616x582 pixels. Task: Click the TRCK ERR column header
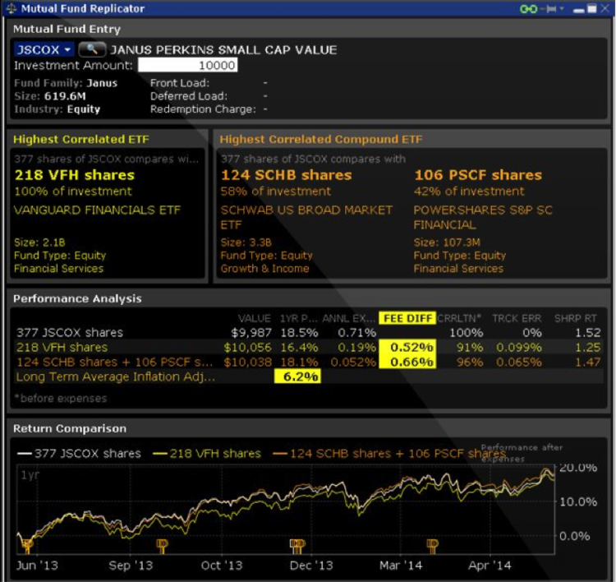(517, 318)
